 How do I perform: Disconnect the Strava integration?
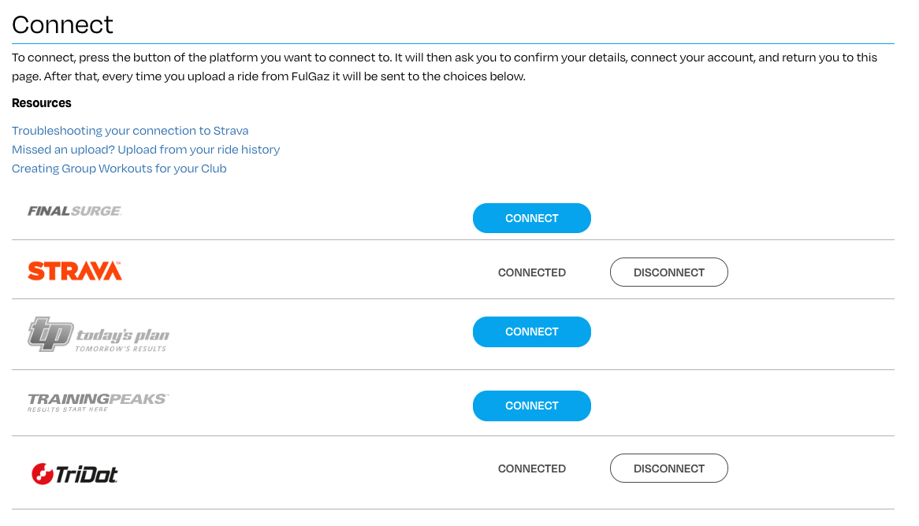(x=668, y=272)
